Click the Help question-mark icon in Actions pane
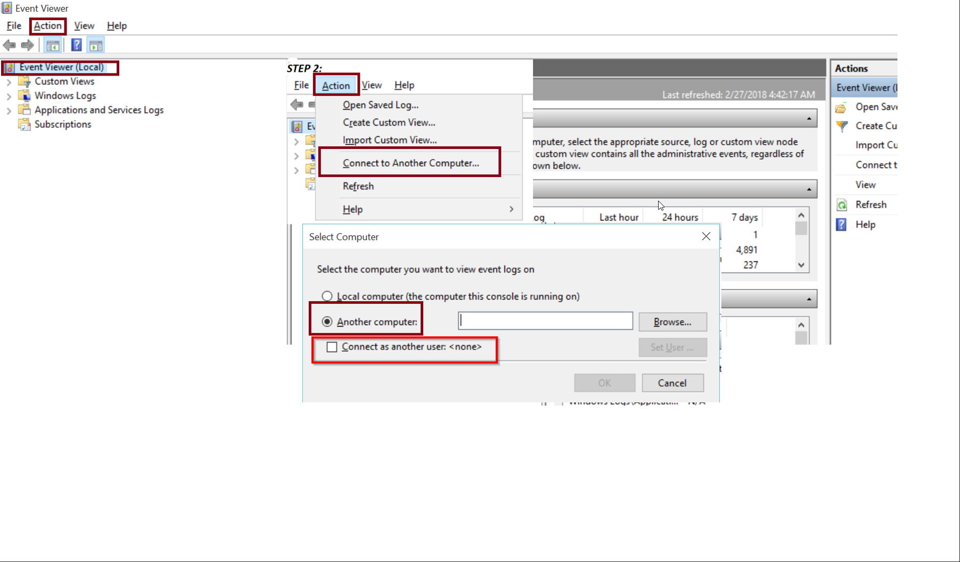This screenshot has height=562, width=960. (841, 225)
